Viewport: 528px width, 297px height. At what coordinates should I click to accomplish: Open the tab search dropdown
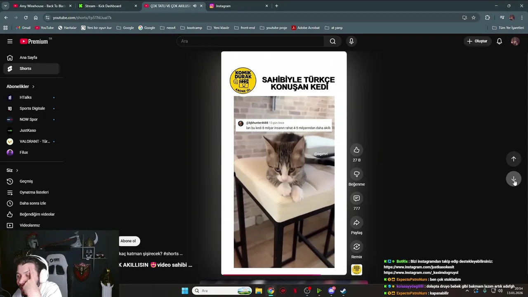[x=5, y=6]
